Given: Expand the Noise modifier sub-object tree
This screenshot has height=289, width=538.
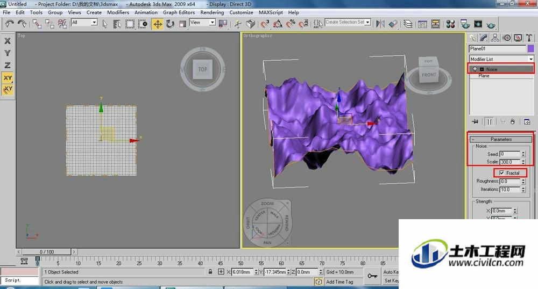Looking at the screenshot, I should 482,69.
